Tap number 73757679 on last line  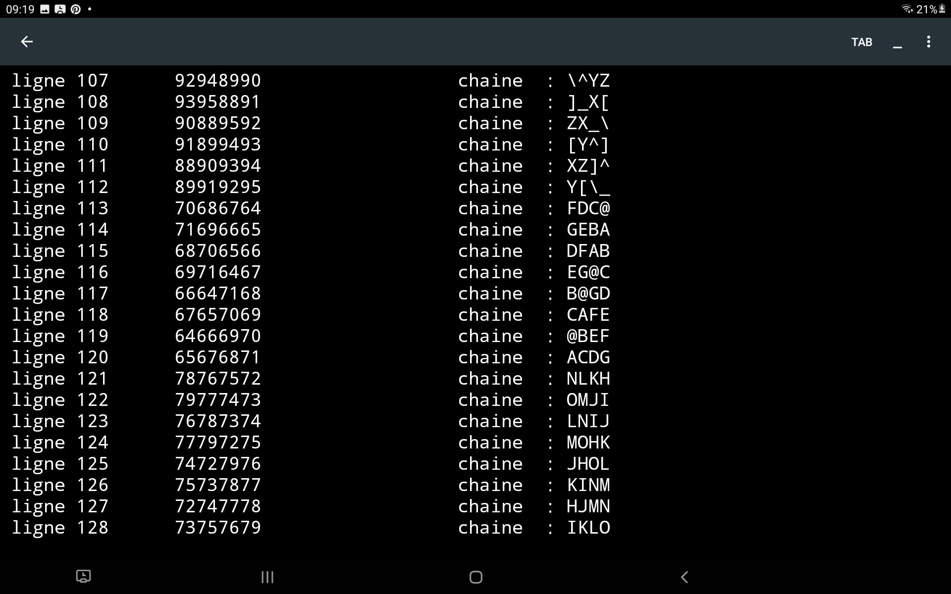217,528
